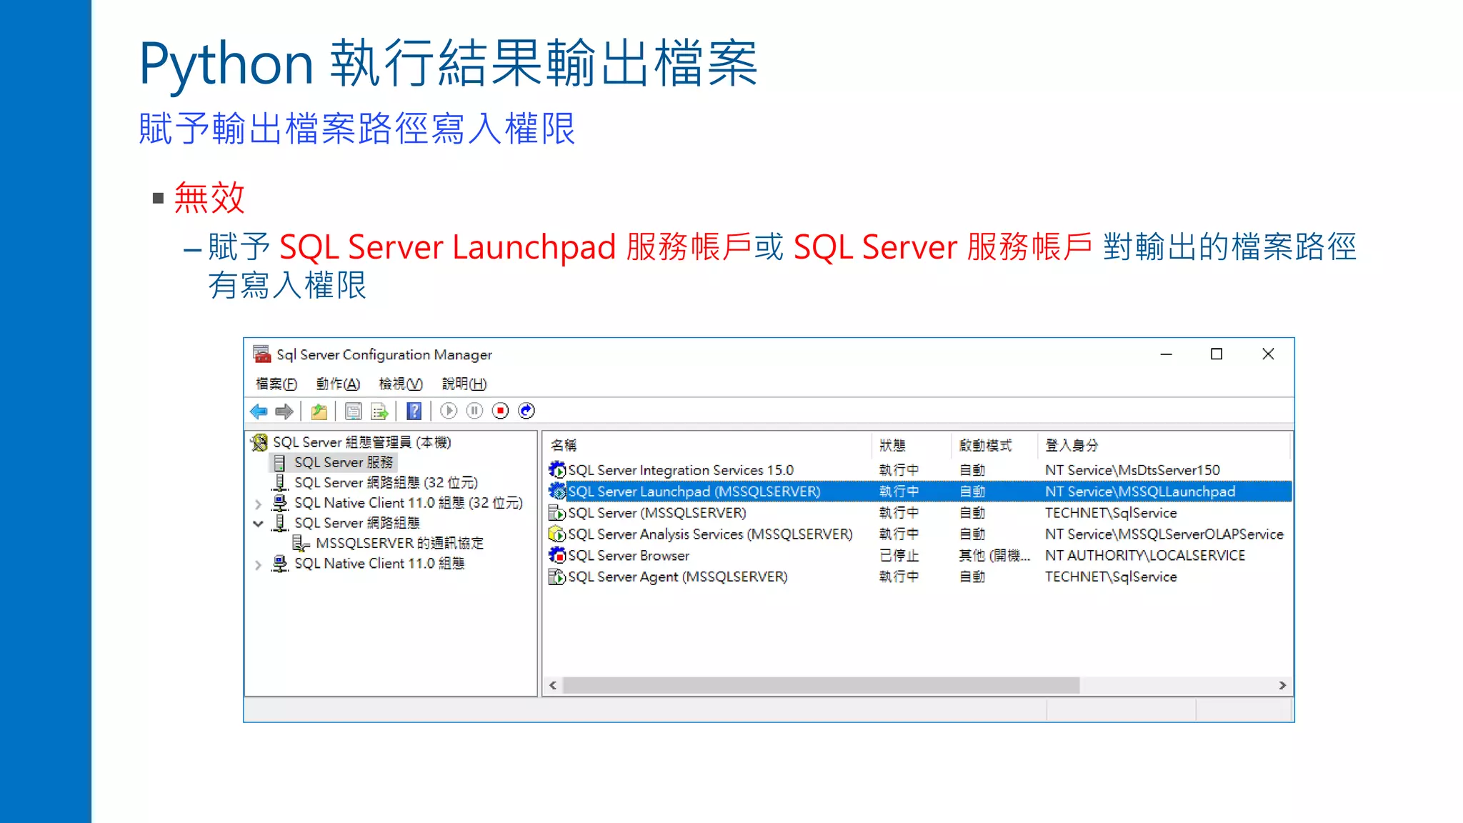Open the 檔案(F) menu

pos(276,384)
